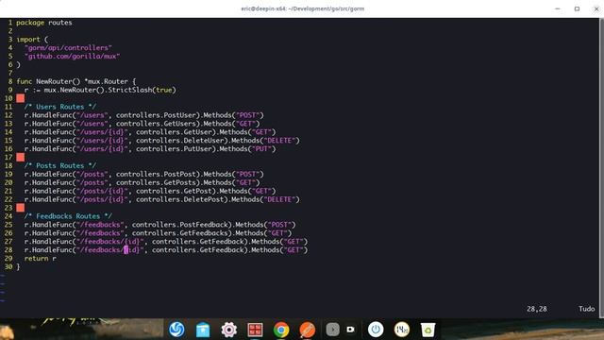Viewport: 604px width, 340px height.
Task: Click "controllers.DeleteUser" on line 15
Action: pos(179,141)
